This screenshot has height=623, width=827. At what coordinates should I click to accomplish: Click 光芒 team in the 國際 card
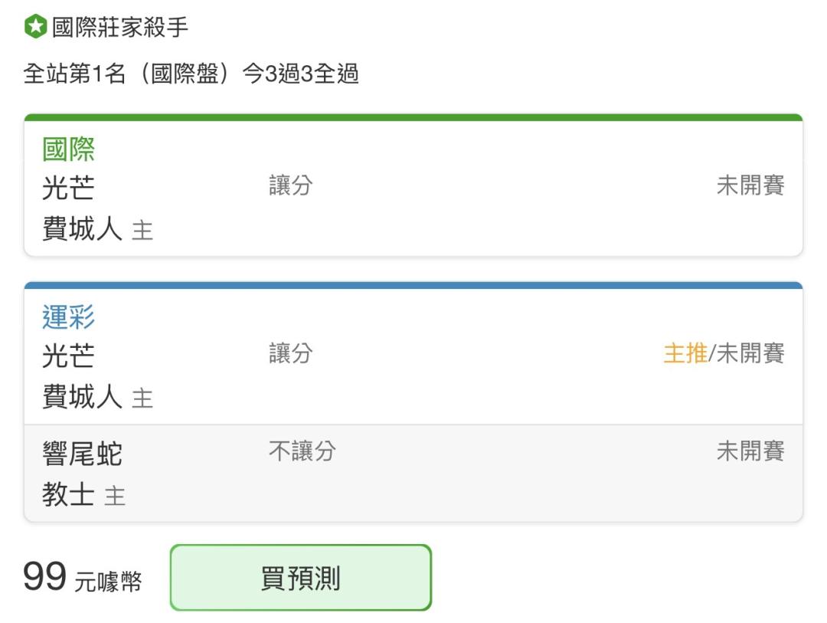(69, 188)
